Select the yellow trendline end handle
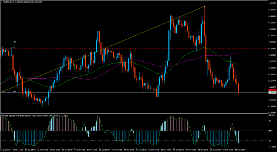This screenshot has height=152, width=277. 204,7
